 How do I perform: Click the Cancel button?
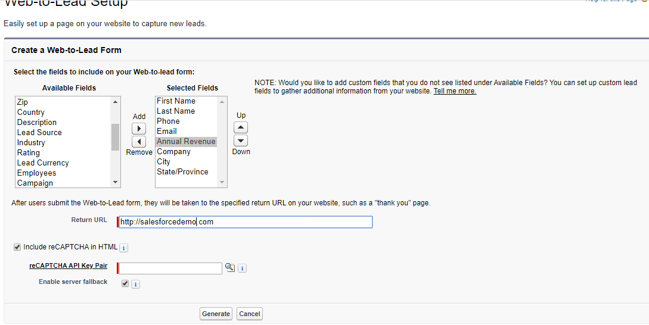click(250, 314)
